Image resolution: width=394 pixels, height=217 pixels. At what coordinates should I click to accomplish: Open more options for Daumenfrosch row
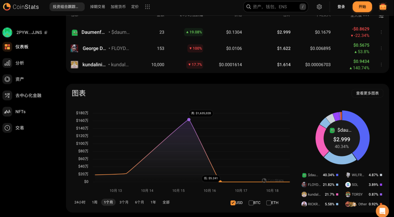coord(381,32)
